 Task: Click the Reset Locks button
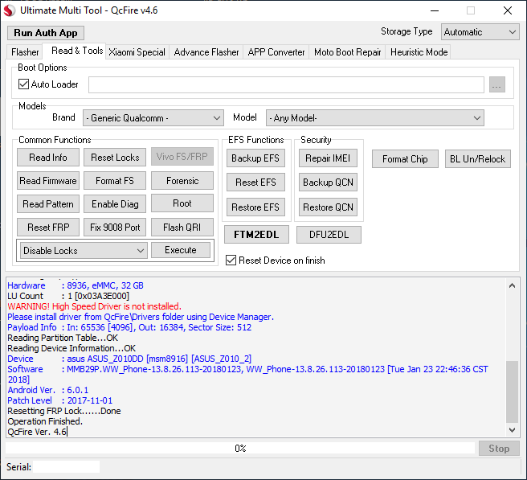coord(115,158)
